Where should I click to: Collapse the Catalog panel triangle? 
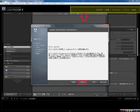click(x=5, y=44)
